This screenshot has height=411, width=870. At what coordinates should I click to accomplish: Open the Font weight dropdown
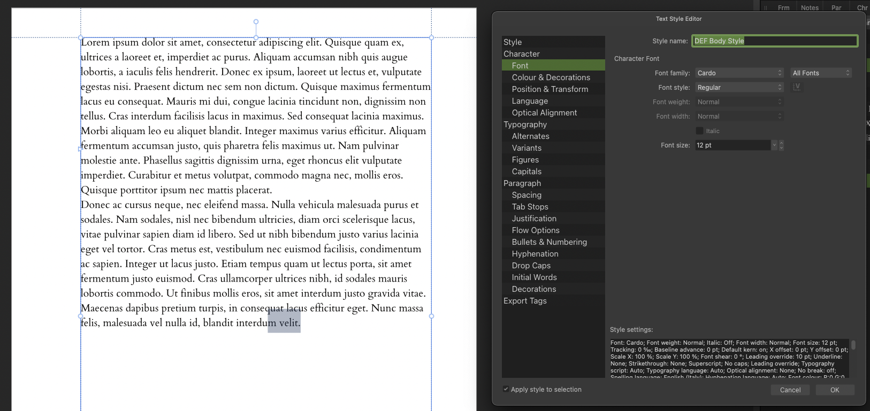(x=739, y=102)
